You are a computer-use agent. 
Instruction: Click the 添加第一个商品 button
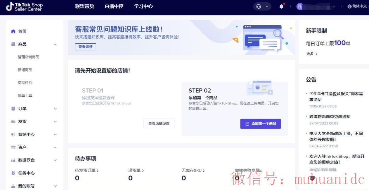click(260, 124)
